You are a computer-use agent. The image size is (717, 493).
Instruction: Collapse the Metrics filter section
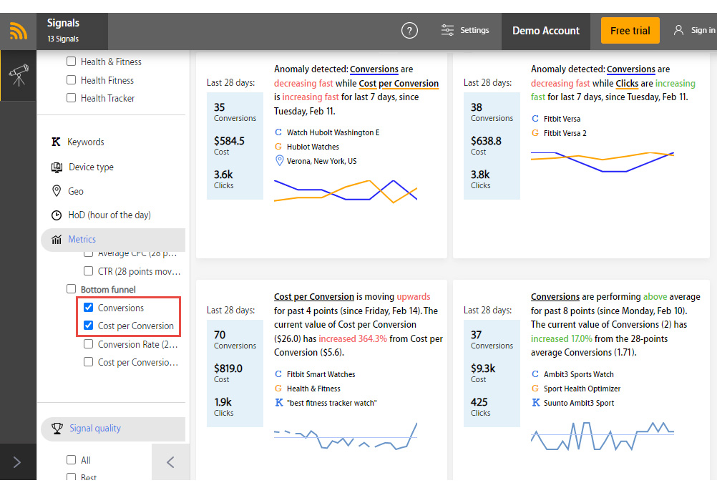(x=113, y=240)
